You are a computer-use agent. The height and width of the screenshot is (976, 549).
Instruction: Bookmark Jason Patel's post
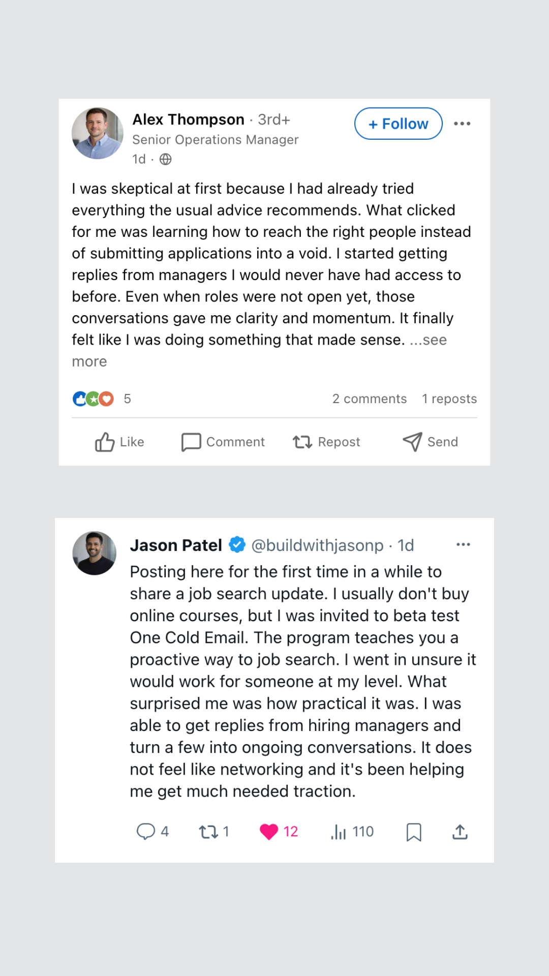tap(414, 832)
